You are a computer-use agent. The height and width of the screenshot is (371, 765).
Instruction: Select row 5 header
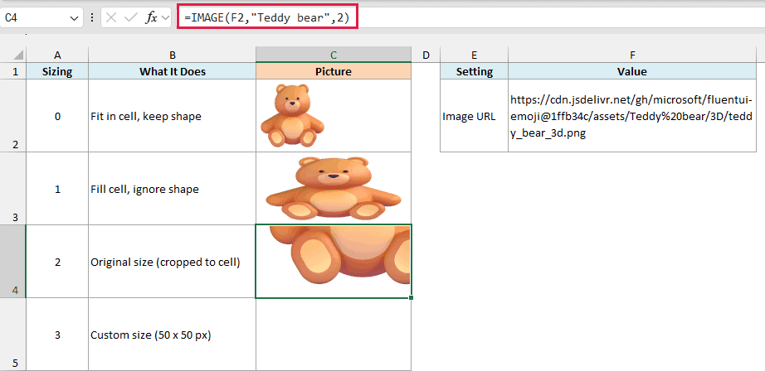click(13, 335)
